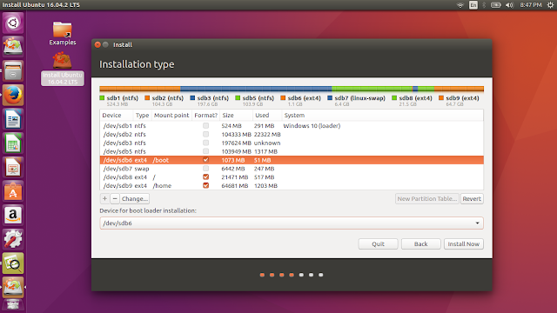Viewport: 557px width, 313px height.
Task: Select the Install Ubuntu 16.04.2 LTS desktop icon
Action: point(63,69)
